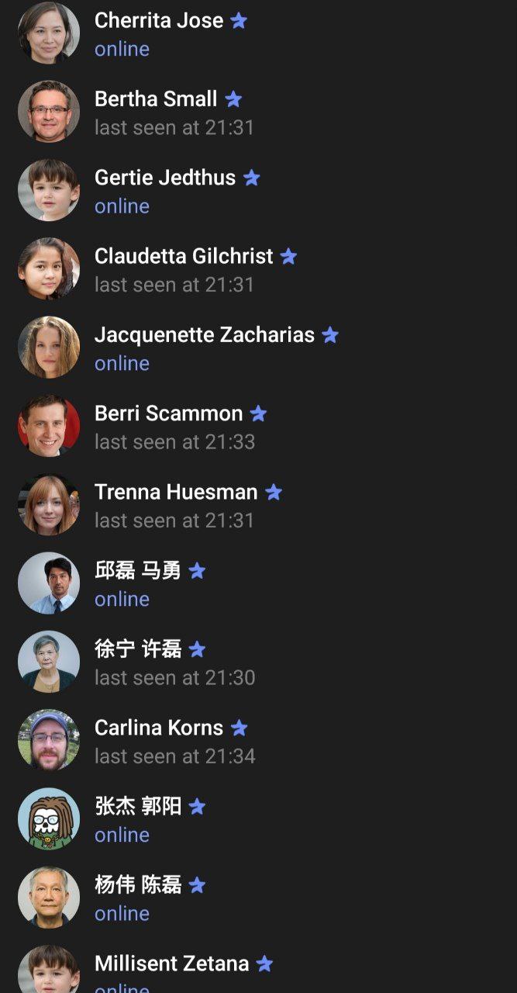Open chat with Jacquenette Zacharias
The width and height of the screenshot is (517, 993).
pyautogui.click(x=258, y=348)
